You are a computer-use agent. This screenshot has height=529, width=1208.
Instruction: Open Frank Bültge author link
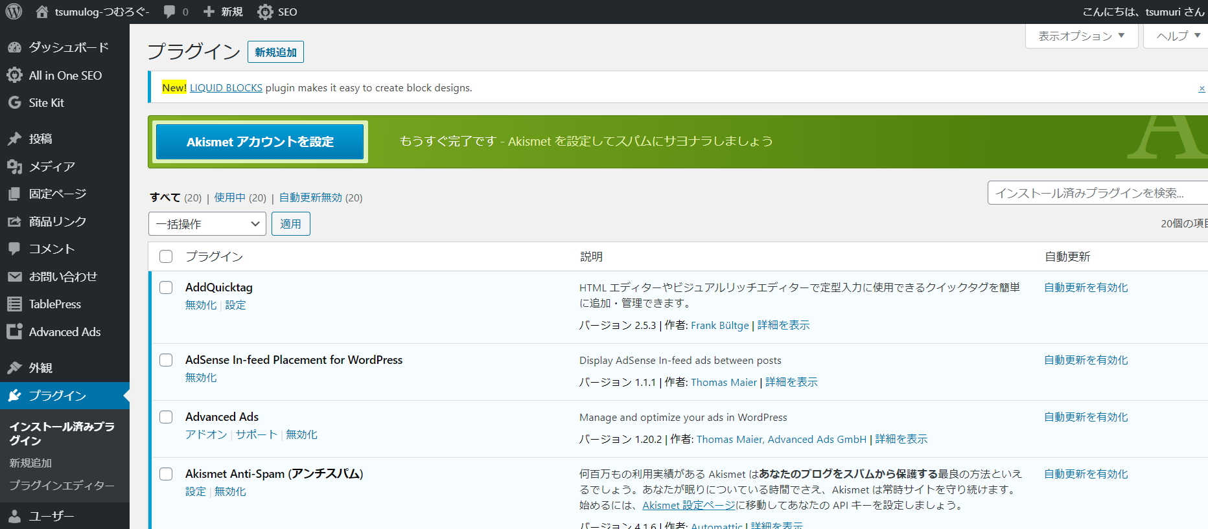720,325
